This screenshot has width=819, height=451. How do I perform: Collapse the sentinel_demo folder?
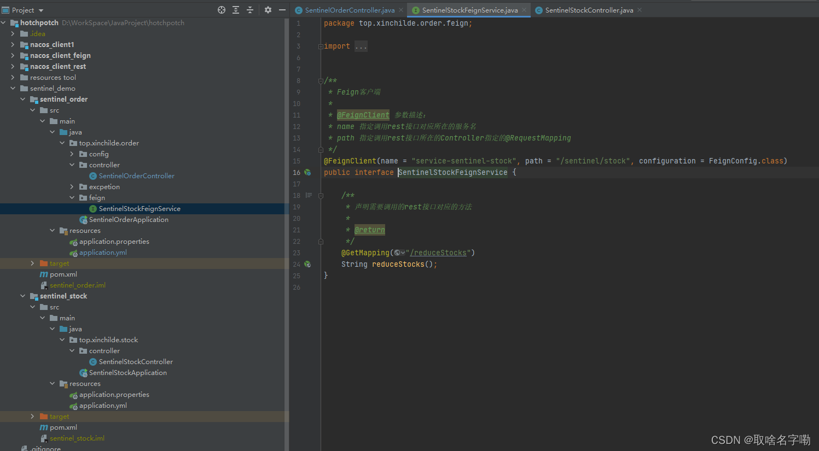(13, 88)
